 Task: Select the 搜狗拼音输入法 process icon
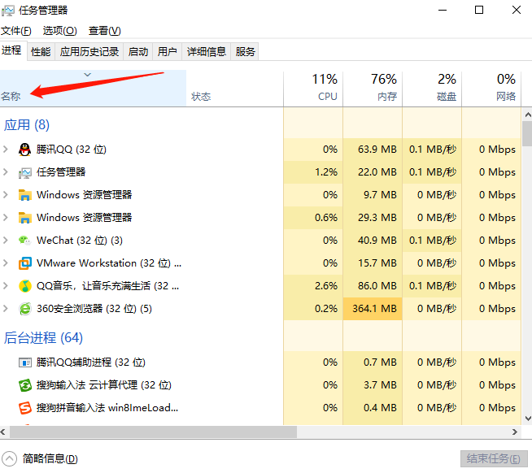[25, 408]
